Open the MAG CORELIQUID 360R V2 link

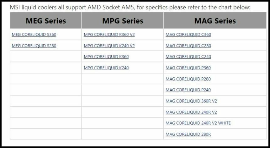[x=191, y=101]
